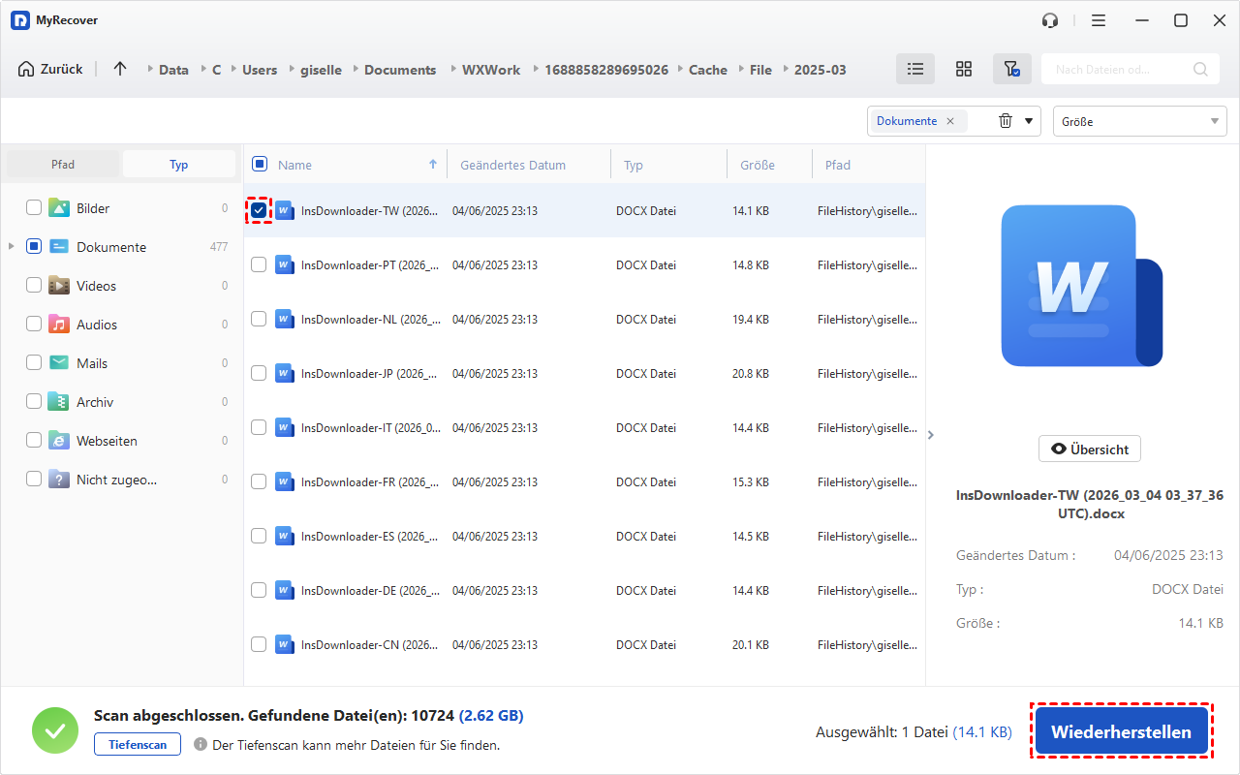This screenshot has width=1240, height=775.
Task: Toggle the filter funnel icon
Action: point(1011,69)
